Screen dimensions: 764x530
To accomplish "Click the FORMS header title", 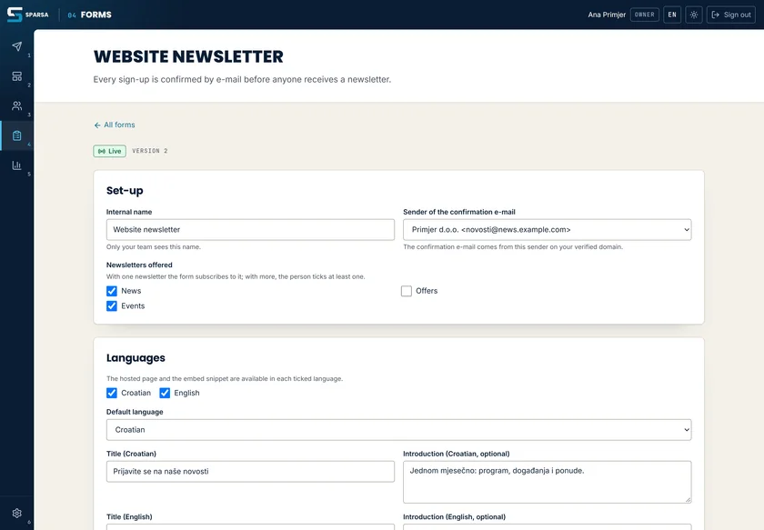I will [x=96, y=15].
